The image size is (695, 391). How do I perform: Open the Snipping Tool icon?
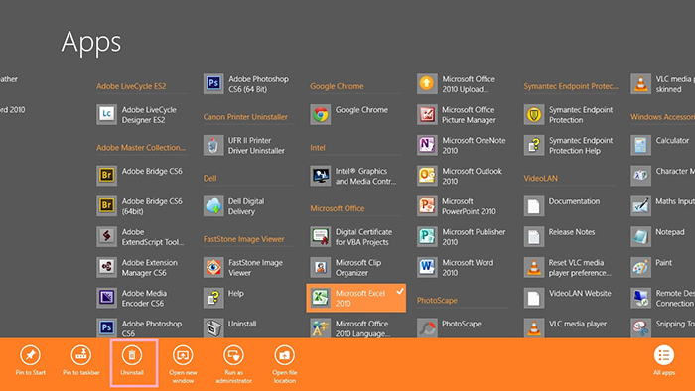pos(641,327)
